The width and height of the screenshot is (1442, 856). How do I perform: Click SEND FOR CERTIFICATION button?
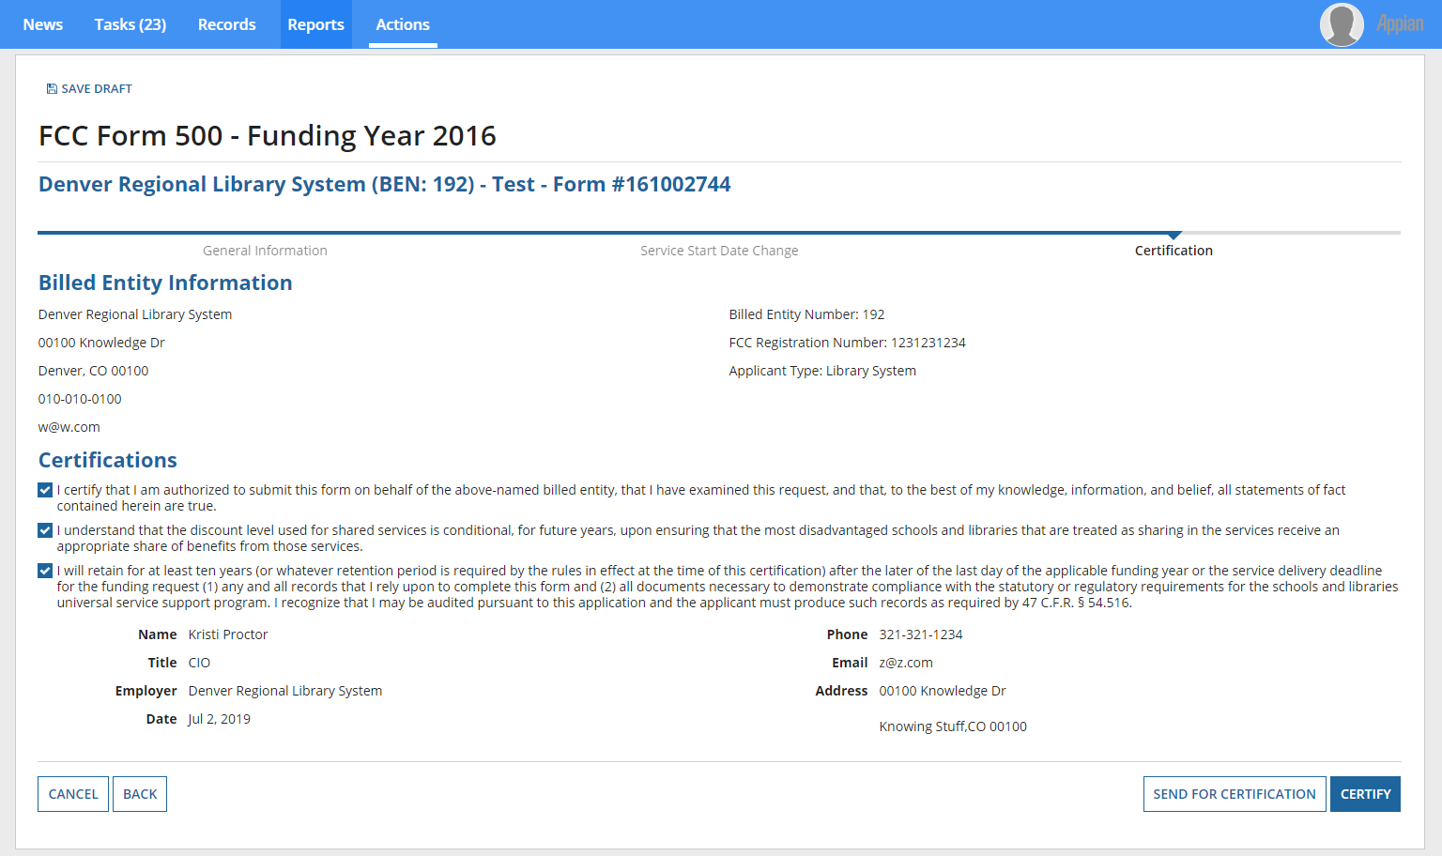[1235, 794]
